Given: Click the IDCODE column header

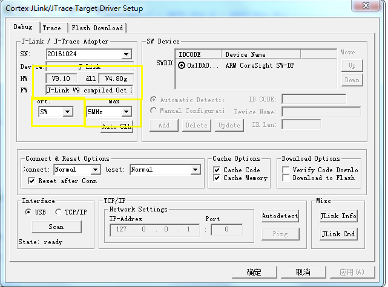Looking at the screenshot, I should pos(198,54).
